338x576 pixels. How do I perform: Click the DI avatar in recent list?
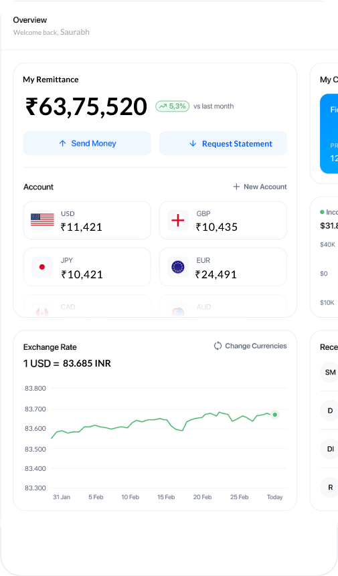329,449
